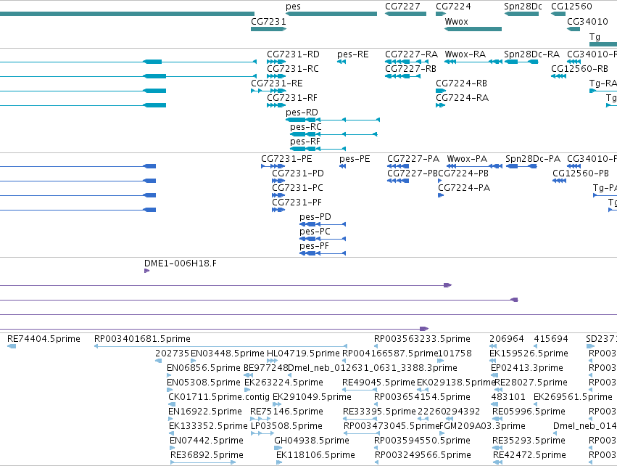Click the CG7227 gene label
This screenshot has width=617, height=466.
pyautogui.click(x=402, y=7)
